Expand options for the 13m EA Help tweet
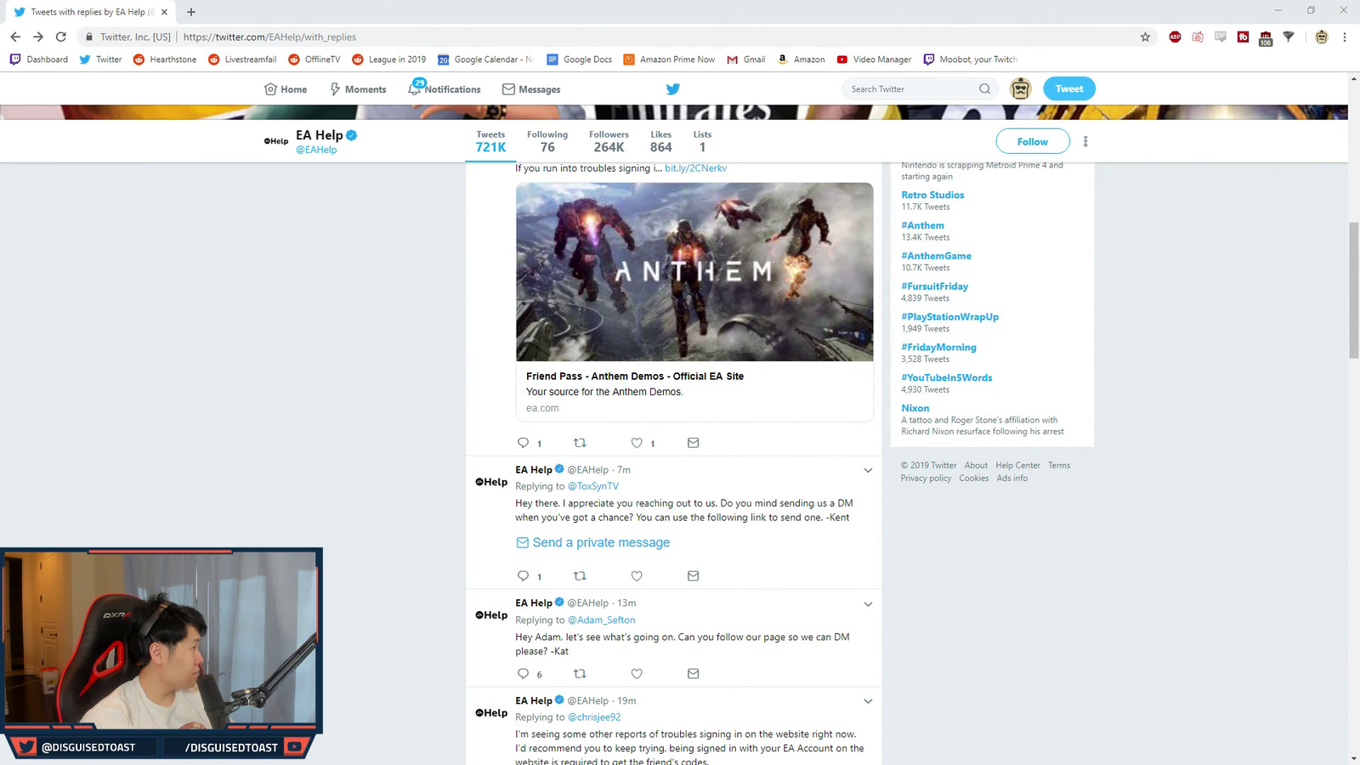Viewport: 1360px width, 765px height. coord(868,603)
